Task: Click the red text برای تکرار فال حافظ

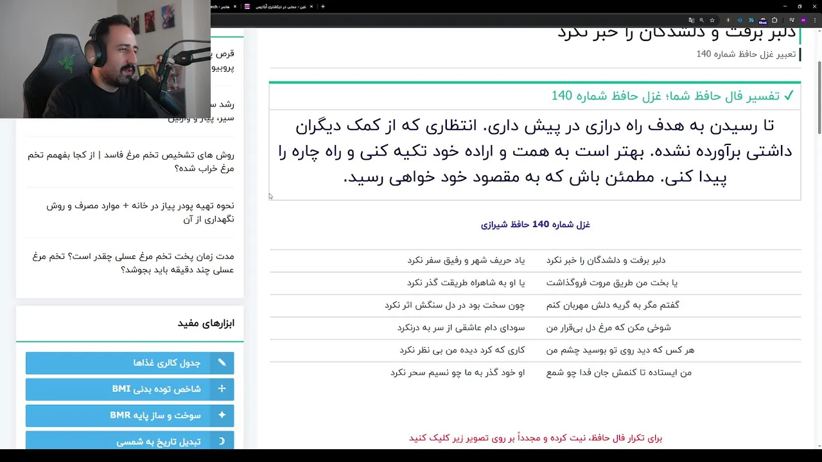Action: (x=536, y=438)
